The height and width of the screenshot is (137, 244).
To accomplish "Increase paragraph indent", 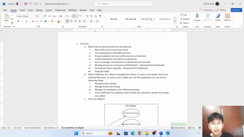I will [91, 16].
